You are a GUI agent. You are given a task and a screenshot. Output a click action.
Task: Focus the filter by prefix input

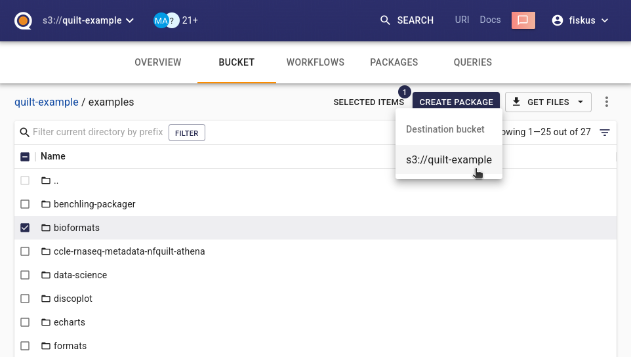pos(98,132)
